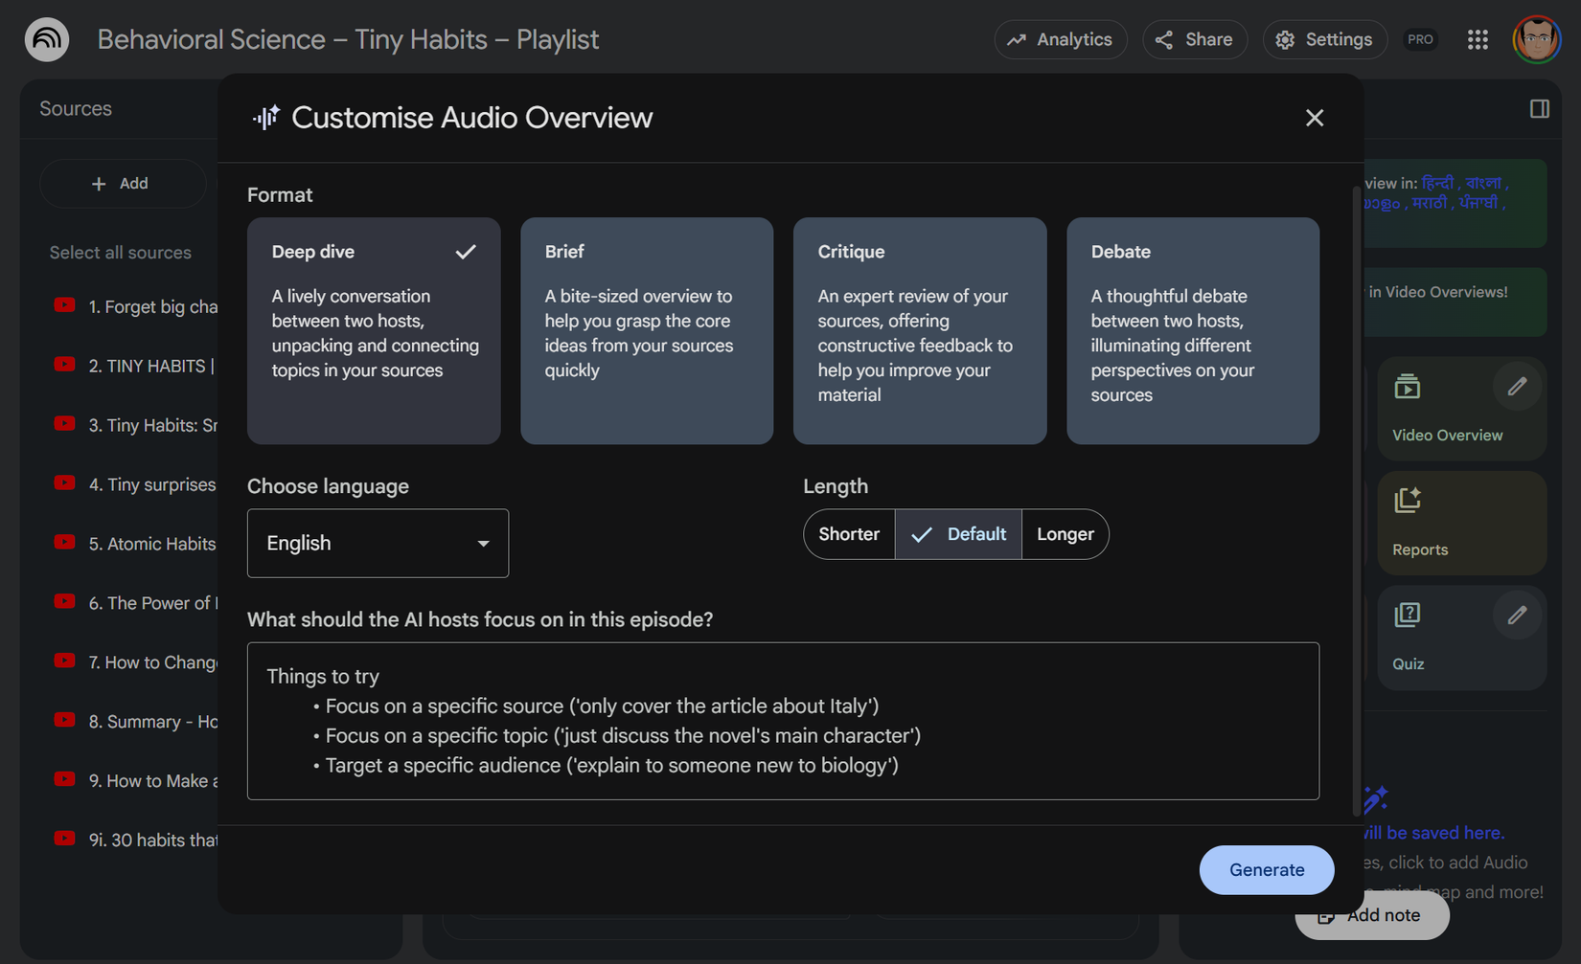Collapse the chat panel

coord(1539,108)
